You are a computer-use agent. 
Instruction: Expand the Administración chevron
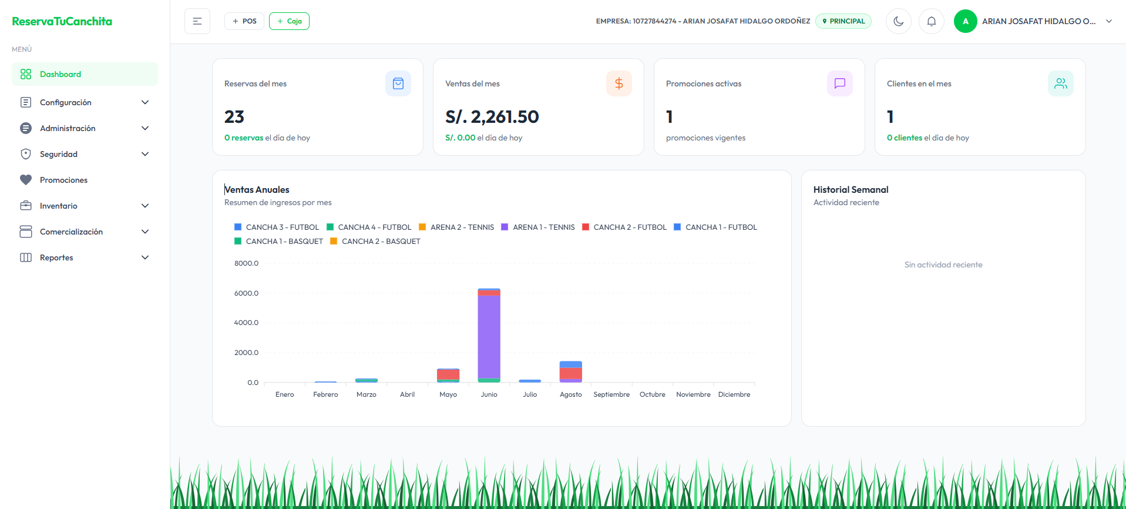click(145, 128)
